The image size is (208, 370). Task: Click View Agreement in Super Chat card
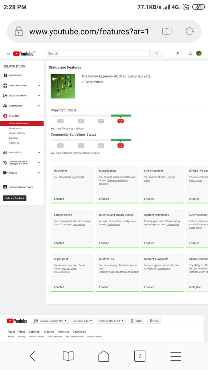point(62,272)
